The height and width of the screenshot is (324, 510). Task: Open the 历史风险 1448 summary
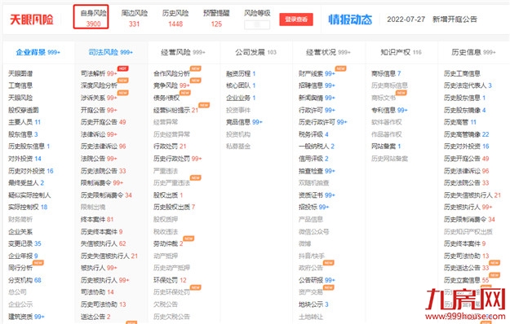pyautogui.click(x=175, y=18)
